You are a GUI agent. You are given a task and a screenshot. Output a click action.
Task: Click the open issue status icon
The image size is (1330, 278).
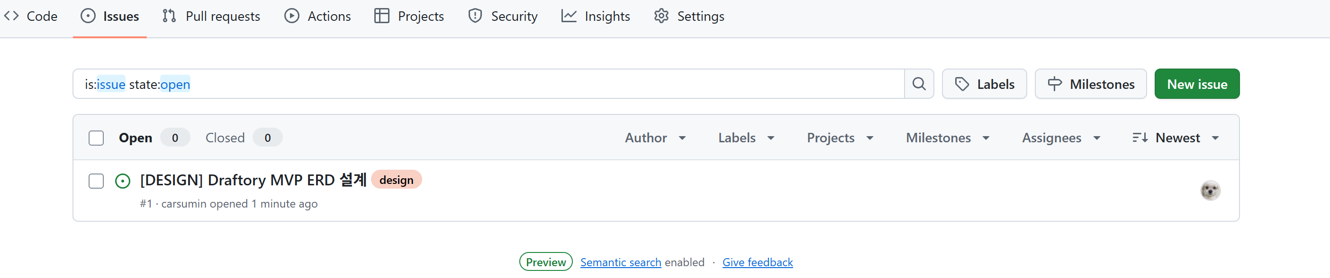[123, 181]
